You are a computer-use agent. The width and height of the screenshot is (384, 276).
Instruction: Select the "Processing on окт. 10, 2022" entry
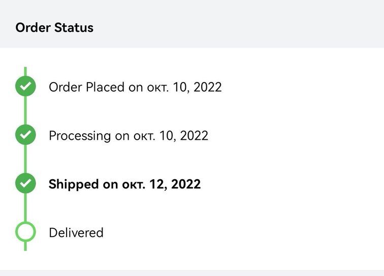(x=128, y=136)
